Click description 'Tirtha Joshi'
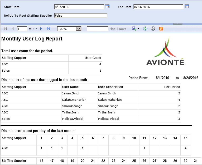 click(107, 112)
